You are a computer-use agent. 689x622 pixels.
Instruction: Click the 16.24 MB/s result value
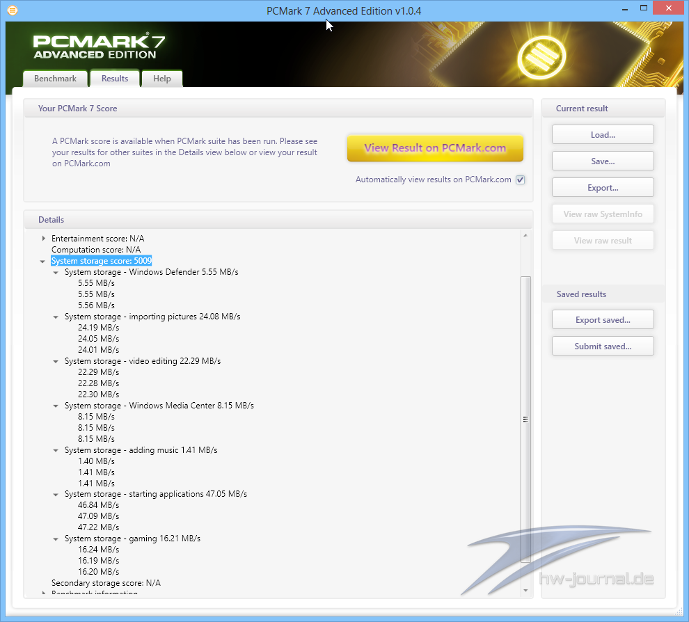[98, 550]
